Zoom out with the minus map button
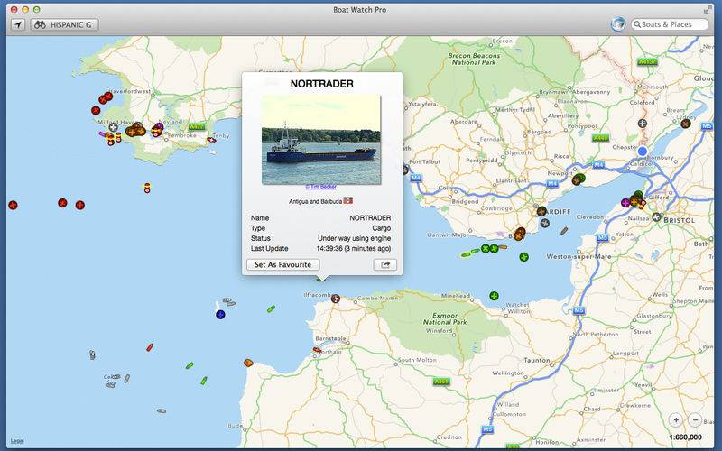The image size is (722, 451). click(x=695, y=419)
